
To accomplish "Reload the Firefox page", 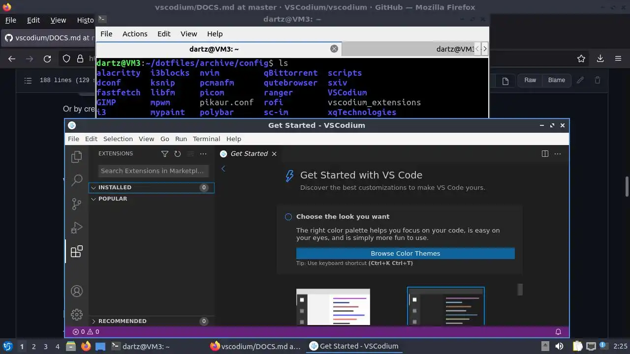I will (x=47, y=59).
